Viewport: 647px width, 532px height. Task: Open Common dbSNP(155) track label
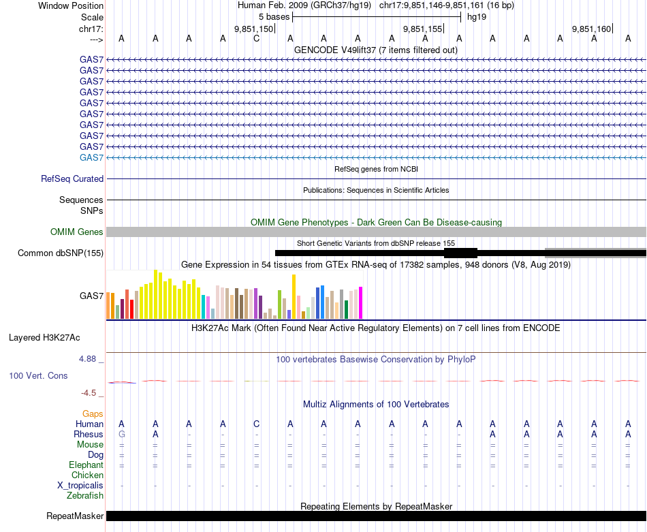(x=61, y=253)
